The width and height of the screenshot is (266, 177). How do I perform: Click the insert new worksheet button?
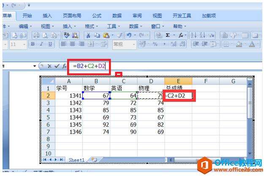[94, 160]
